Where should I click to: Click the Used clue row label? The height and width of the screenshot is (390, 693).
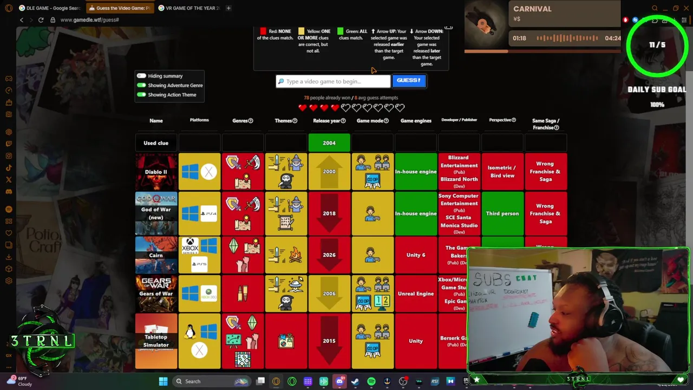[x=156, y=143]
